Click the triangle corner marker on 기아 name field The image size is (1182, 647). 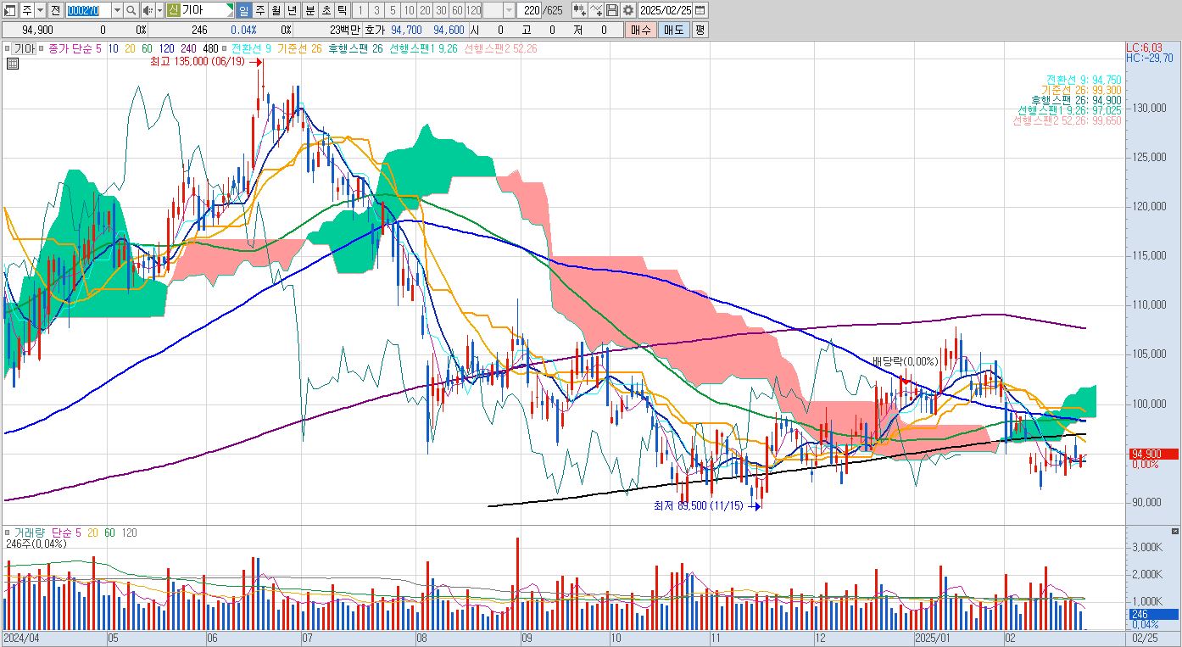[x=230, y=7]
